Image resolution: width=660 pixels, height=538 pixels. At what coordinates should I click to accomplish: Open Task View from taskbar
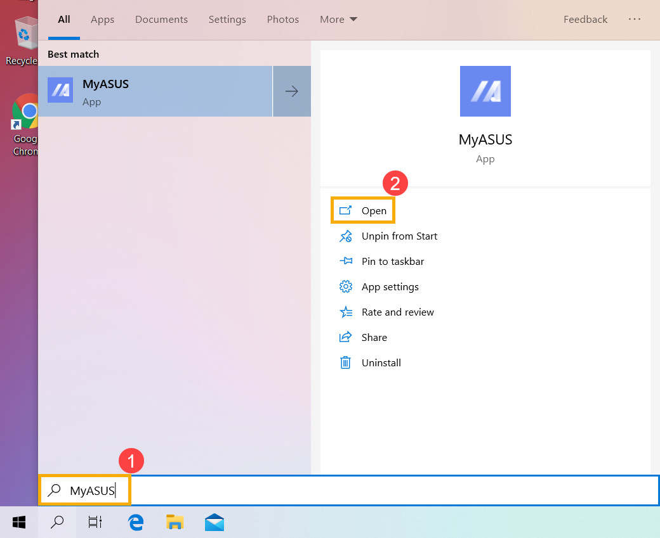[x=95, y=522]
